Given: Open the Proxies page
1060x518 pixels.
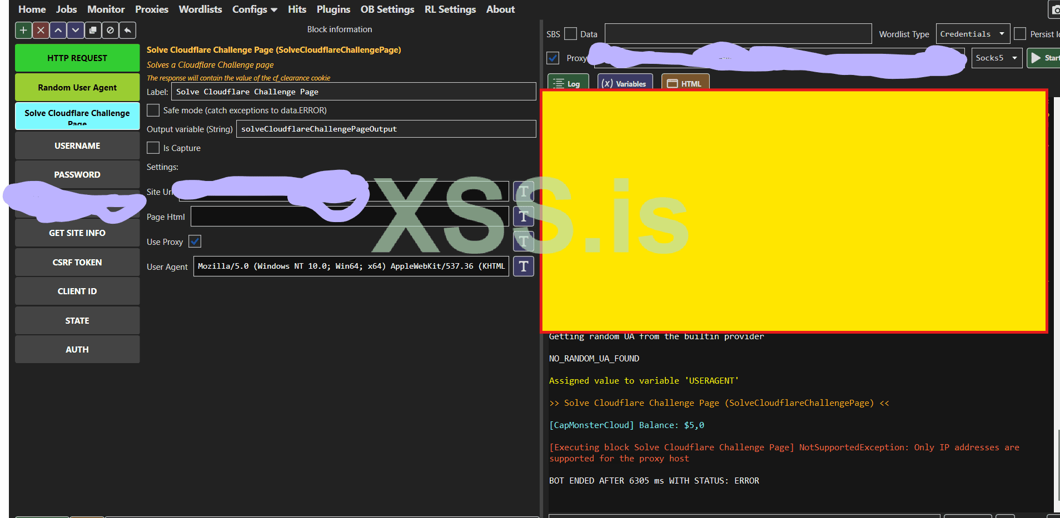Looking at the screenshot, I should coord(152,9).
